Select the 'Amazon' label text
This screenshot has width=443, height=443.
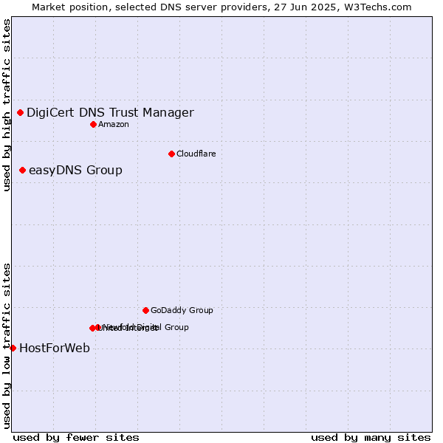[114, 124]
